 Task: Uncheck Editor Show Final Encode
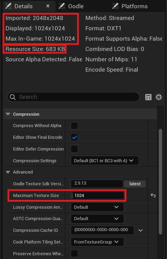click(x=74, y=137)
